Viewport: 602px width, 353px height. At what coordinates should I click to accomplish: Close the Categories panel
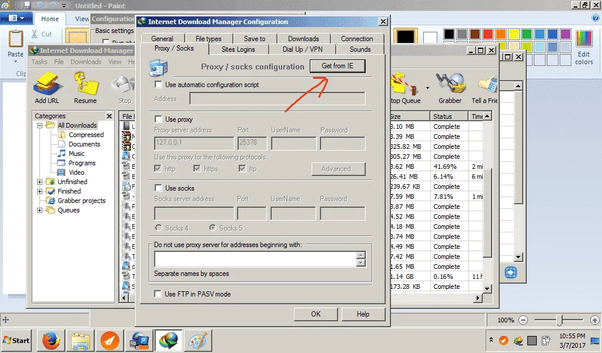point(109,116)
